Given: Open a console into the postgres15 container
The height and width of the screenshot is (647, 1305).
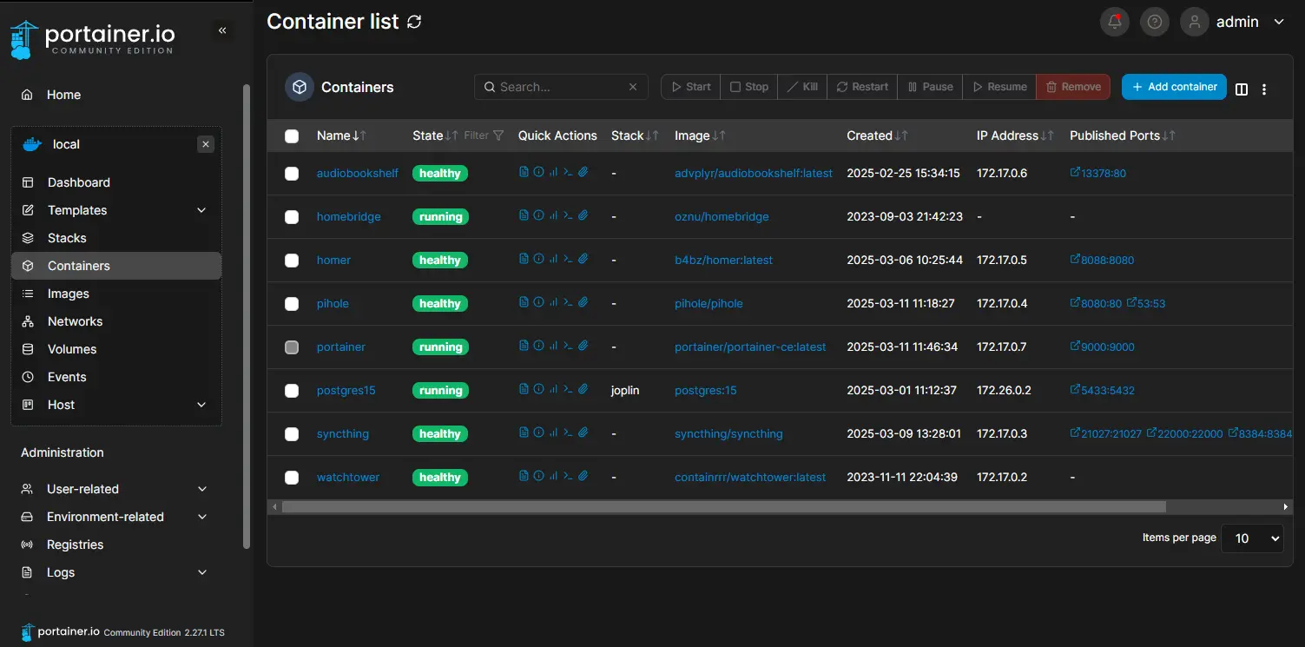Looking at the screenshot, I should 567,389.
